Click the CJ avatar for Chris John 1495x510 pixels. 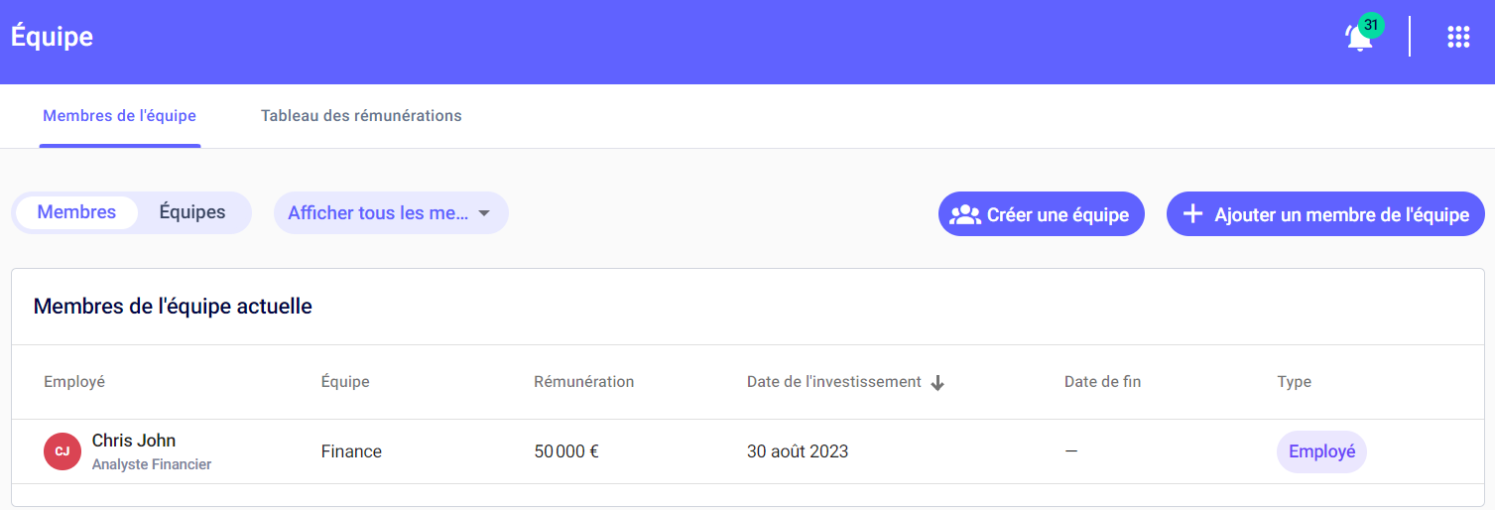pyautogui.click(x=62, y=451)
